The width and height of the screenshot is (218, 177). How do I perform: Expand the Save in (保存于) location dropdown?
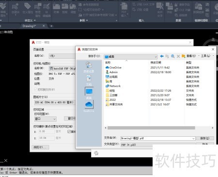(x=156, y=57)
